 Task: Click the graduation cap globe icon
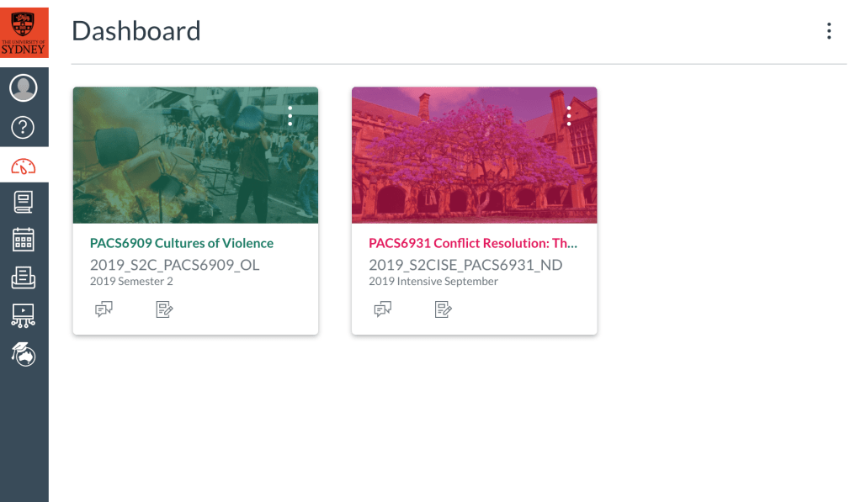pos(24,353)
